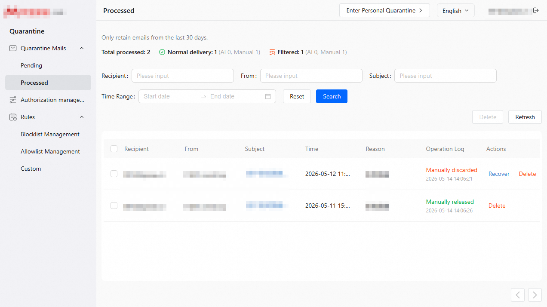Check the Manually released row checkbox
This screenshot has height=307, width=547.
(114, 206)
